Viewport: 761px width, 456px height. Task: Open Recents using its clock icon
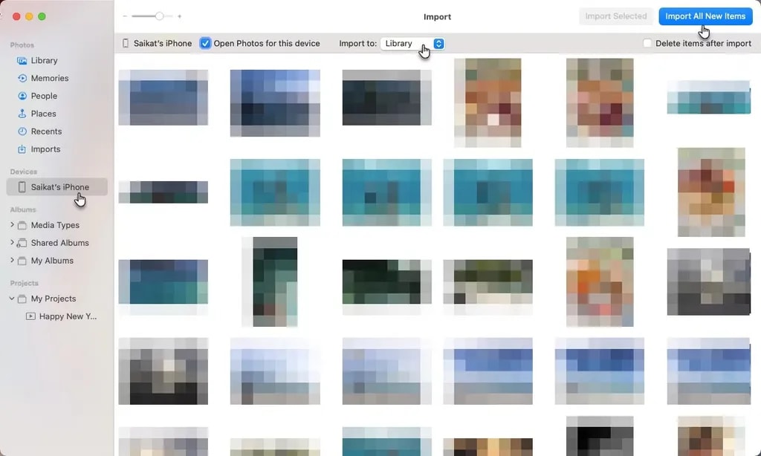click(22, 131)
